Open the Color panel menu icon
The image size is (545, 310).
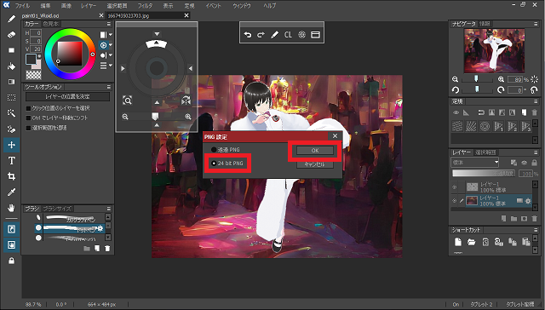tap(109, 24)
